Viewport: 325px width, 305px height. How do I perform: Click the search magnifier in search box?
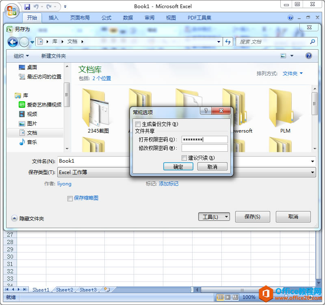(312, 42)
